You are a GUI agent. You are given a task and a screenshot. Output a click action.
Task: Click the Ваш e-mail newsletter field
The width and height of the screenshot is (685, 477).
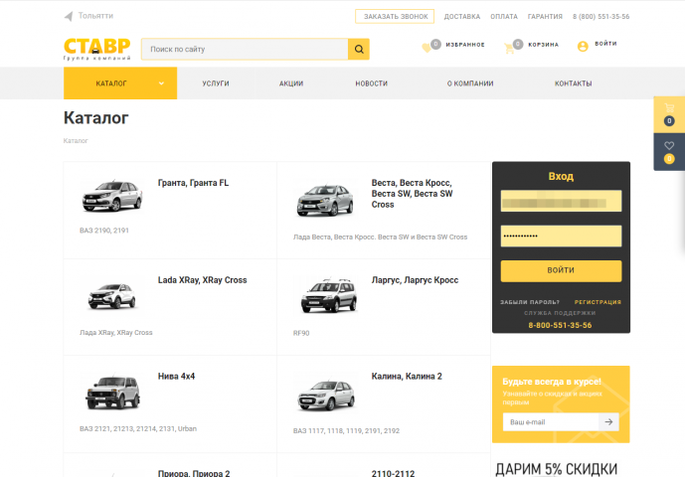(551, 422)
